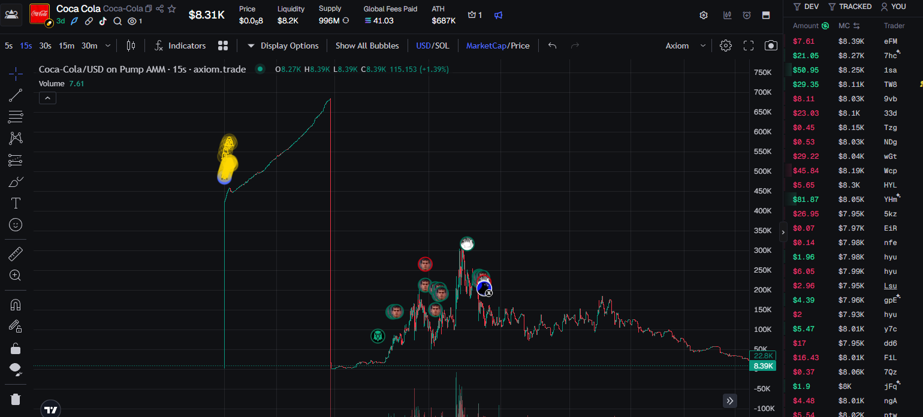Enter fullscreen chart mode
923x417 pixels.
click(749, 46)
